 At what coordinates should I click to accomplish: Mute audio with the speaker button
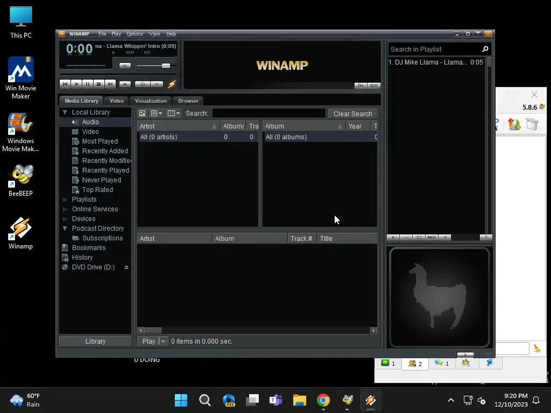pos(125,66)
